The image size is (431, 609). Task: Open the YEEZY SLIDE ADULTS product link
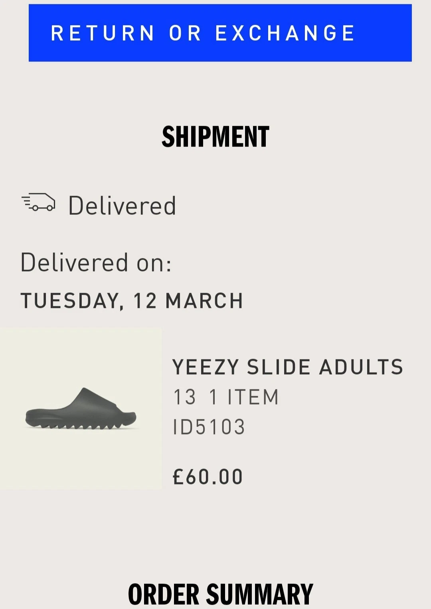click(x=287, y=367)
